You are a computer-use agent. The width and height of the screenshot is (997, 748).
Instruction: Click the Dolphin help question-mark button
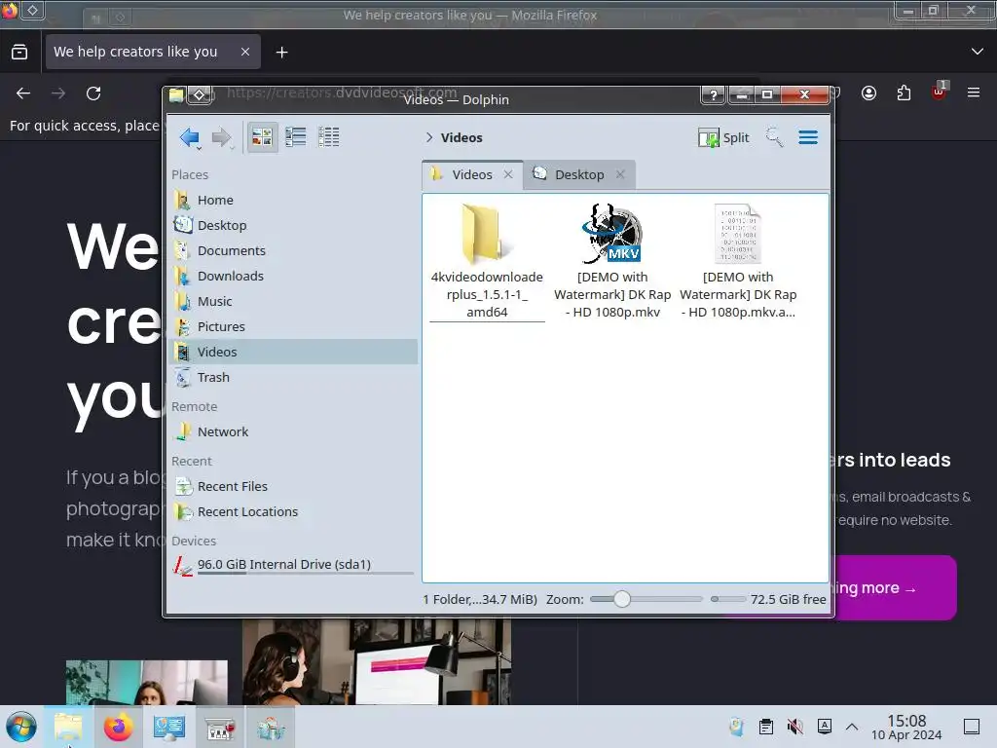[x=713, y=95]
